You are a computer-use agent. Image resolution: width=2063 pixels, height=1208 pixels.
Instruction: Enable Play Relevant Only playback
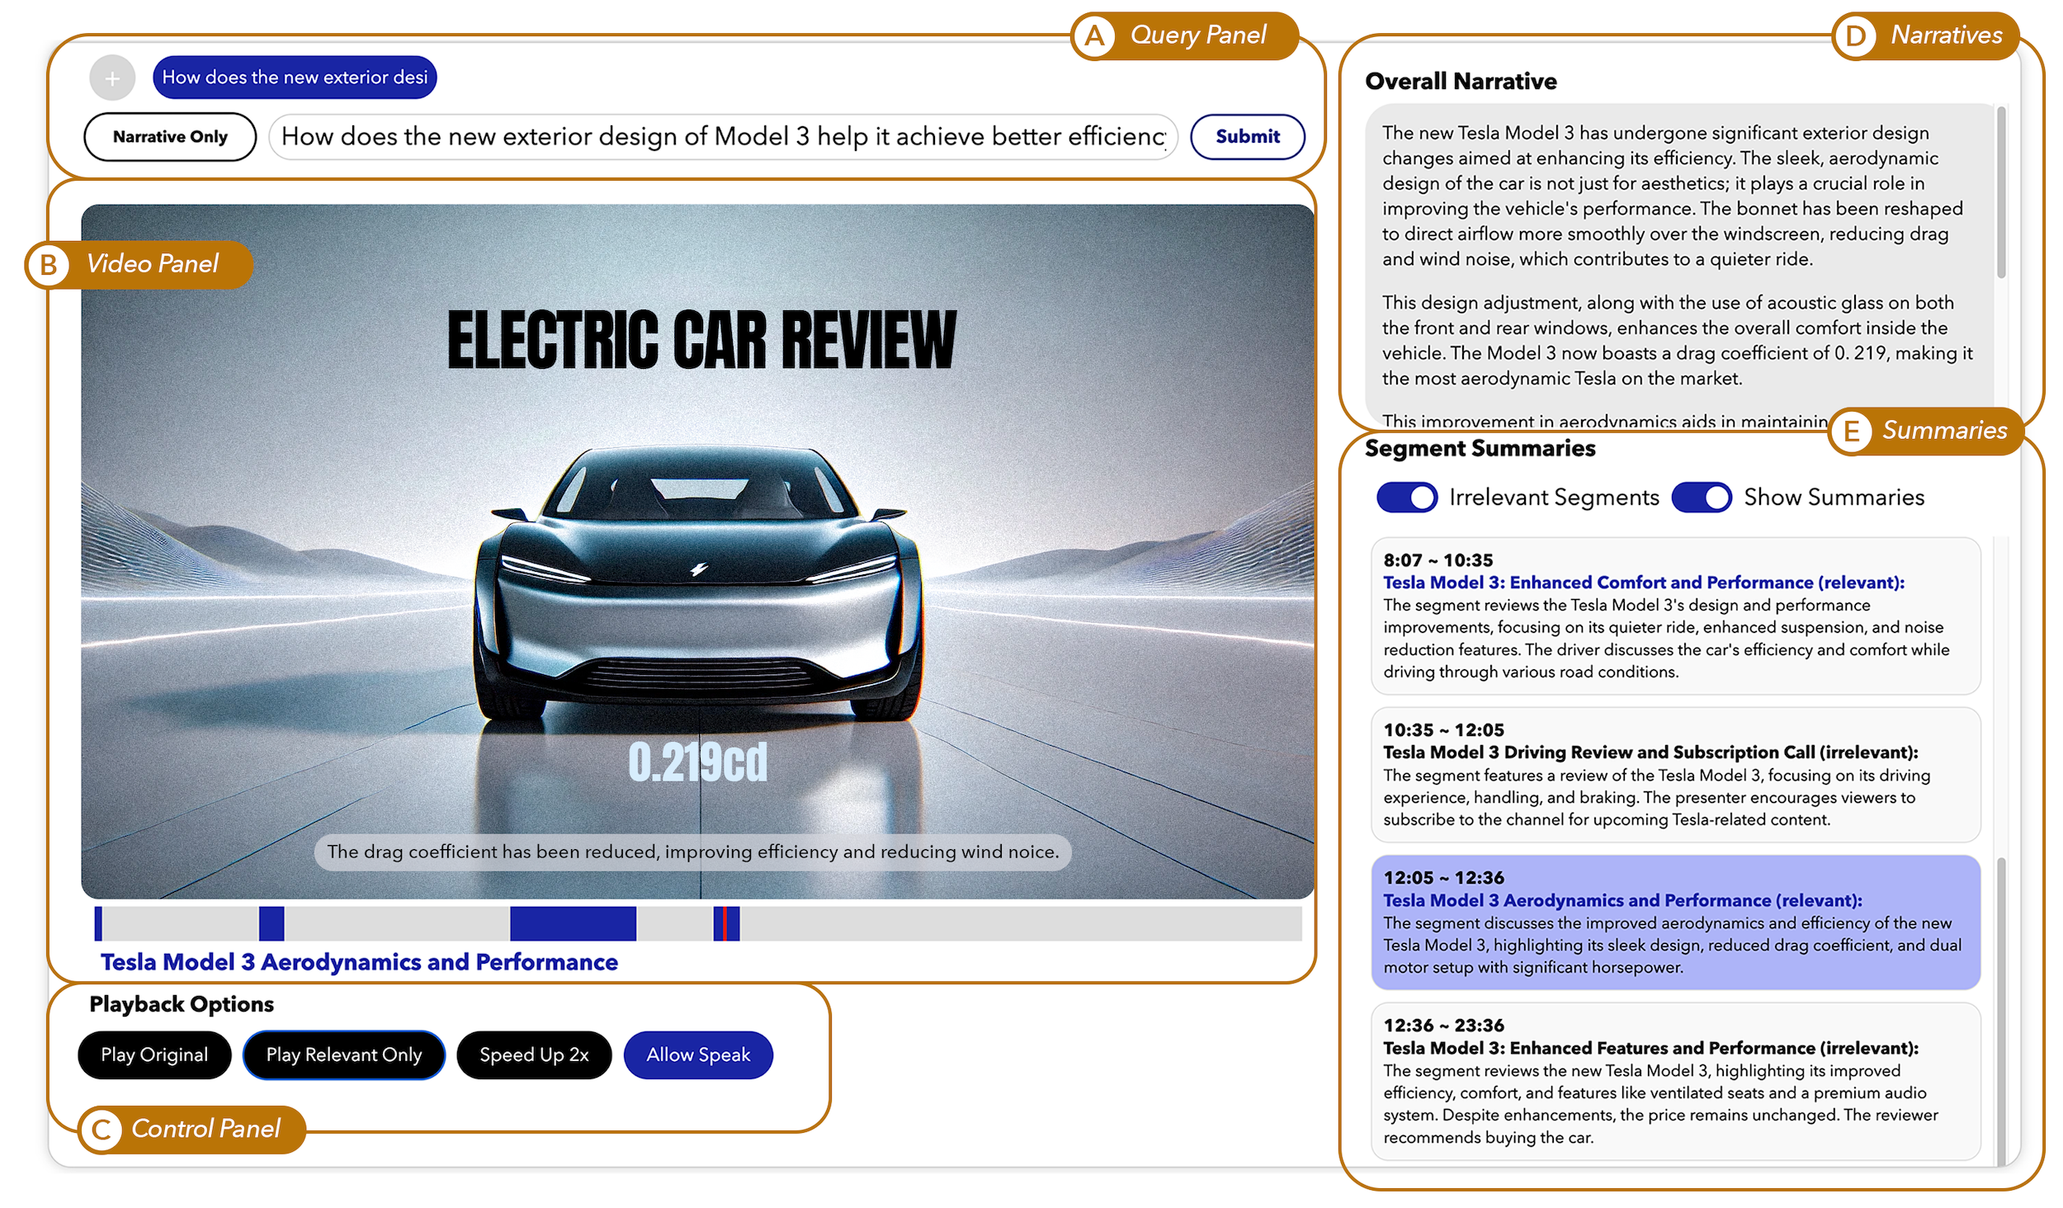coord(343,1055)
